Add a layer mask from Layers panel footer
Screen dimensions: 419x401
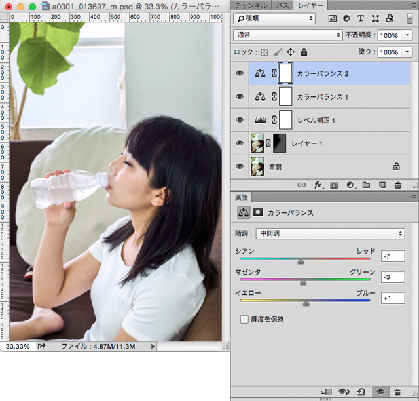[x=334, y=185]
